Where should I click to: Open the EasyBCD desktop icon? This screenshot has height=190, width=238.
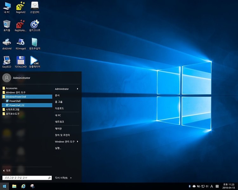pyautogui.click(x=7, y=62)
